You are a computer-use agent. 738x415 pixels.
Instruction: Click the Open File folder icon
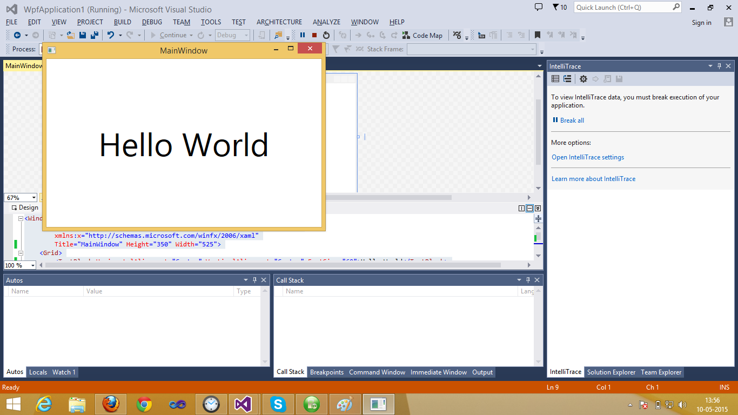click(70, 35)
